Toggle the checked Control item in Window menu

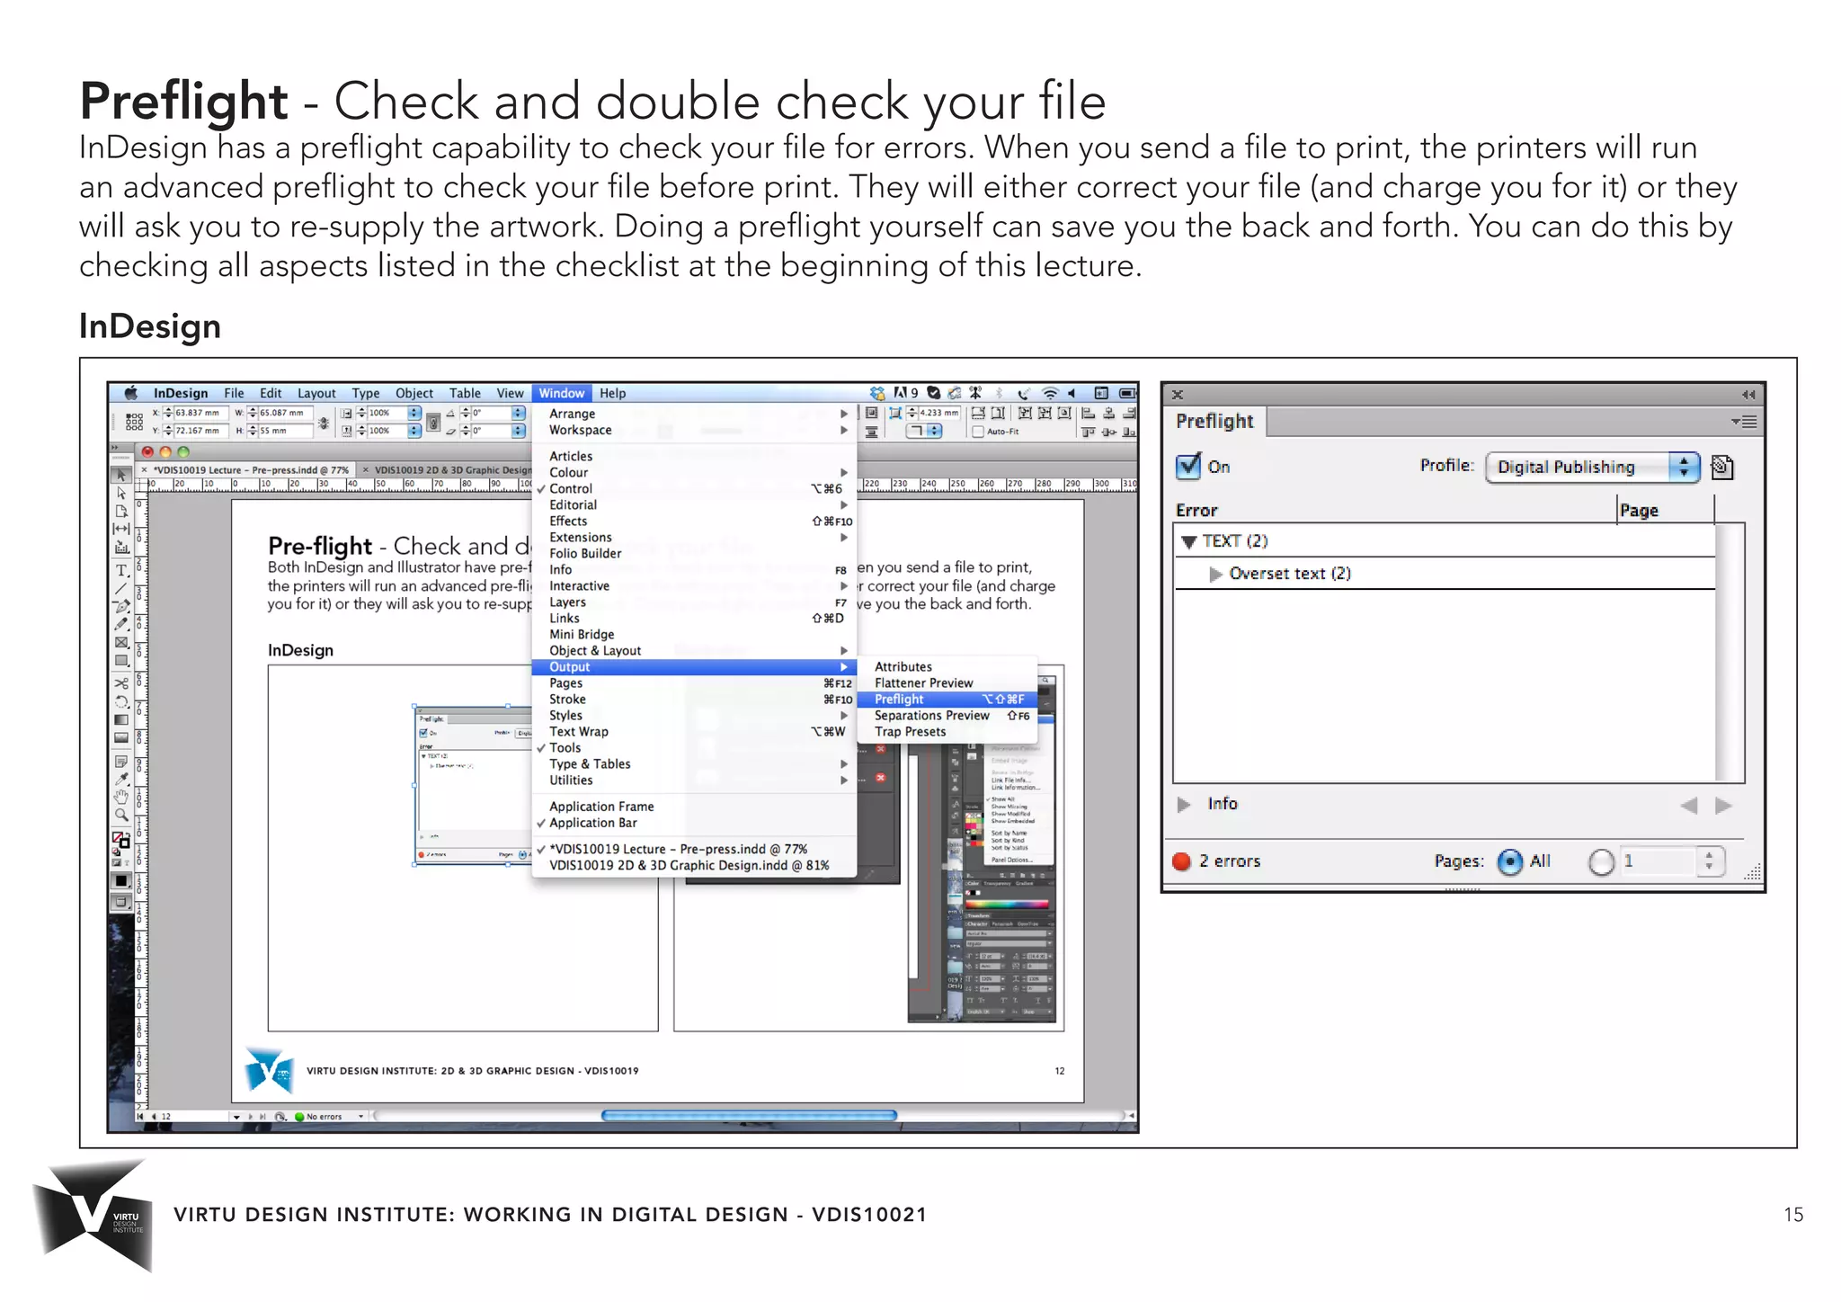[x=696, y=488]
